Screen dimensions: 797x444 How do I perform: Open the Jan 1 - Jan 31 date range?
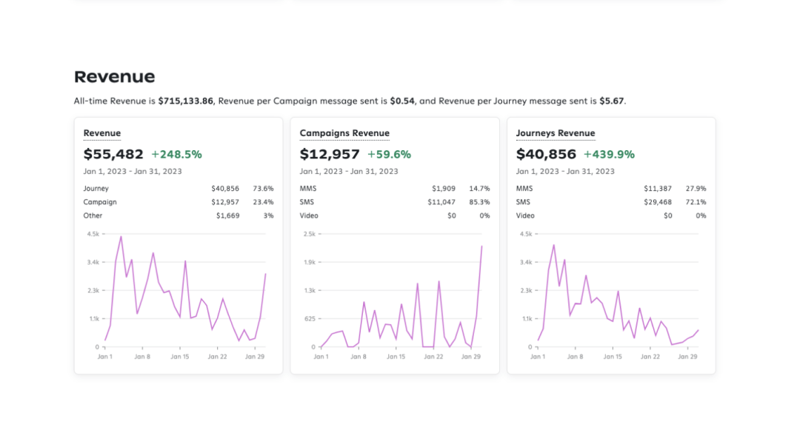(132, 171)
